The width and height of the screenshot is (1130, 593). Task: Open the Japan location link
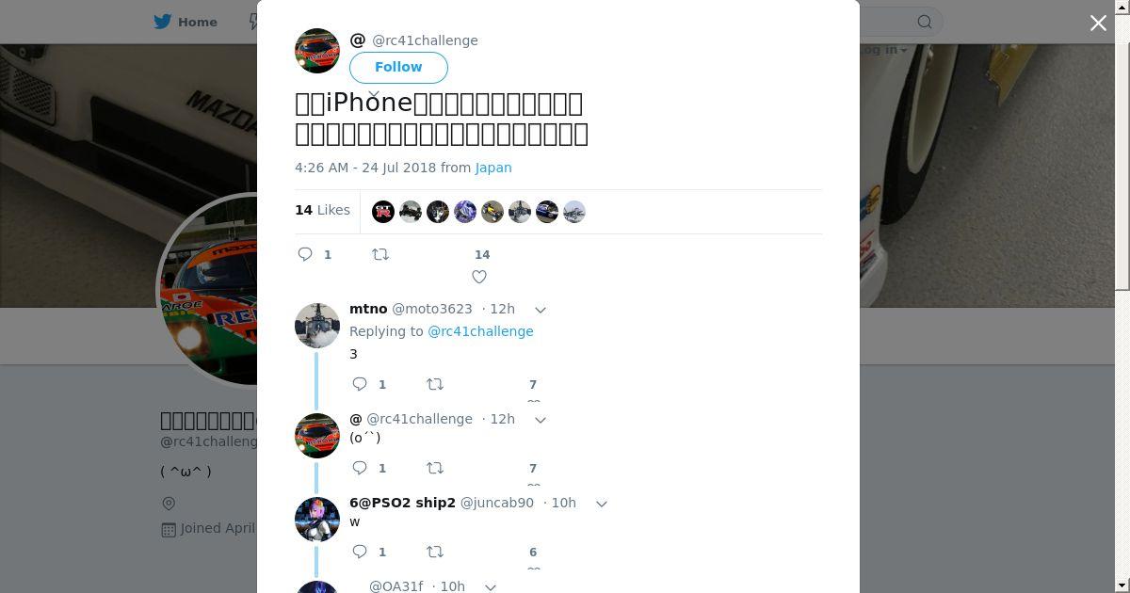(x=493, y=168)
